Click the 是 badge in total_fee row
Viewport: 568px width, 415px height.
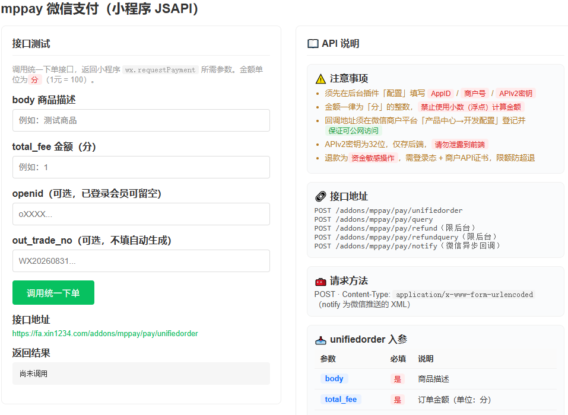click(398, 400)
